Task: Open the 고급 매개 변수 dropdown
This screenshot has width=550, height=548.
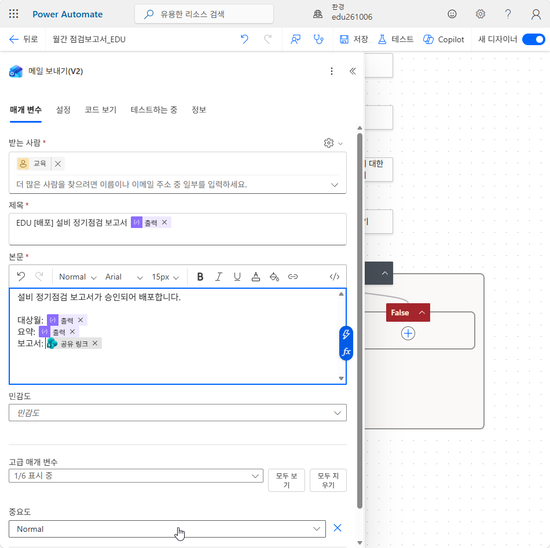Action: pos(136,476)
